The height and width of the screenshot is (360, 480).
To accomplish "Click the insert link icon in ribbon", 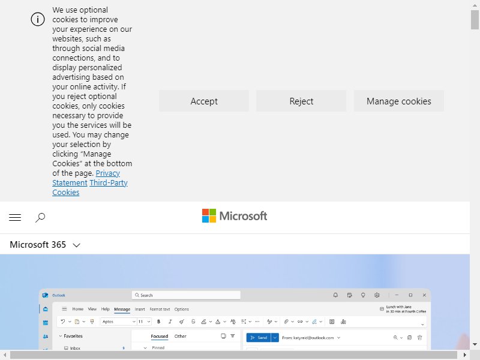I will tap(300, 322).
